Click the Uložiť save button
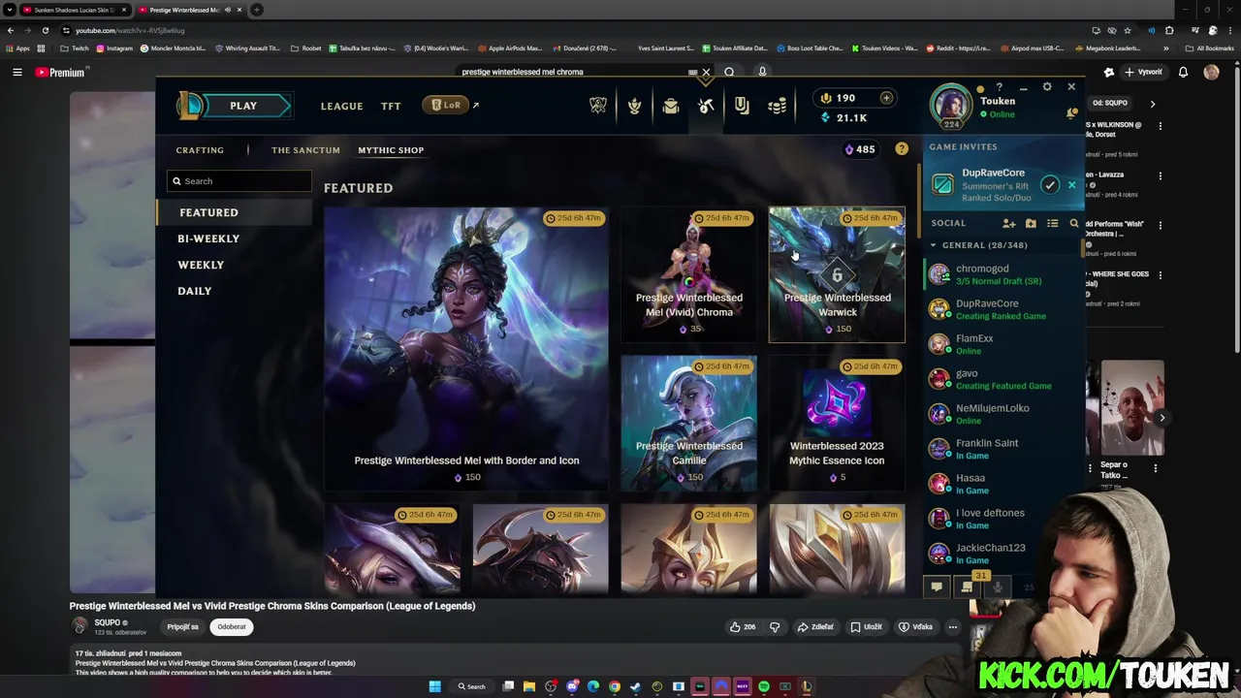1241x698 pixels. (867, 627)
